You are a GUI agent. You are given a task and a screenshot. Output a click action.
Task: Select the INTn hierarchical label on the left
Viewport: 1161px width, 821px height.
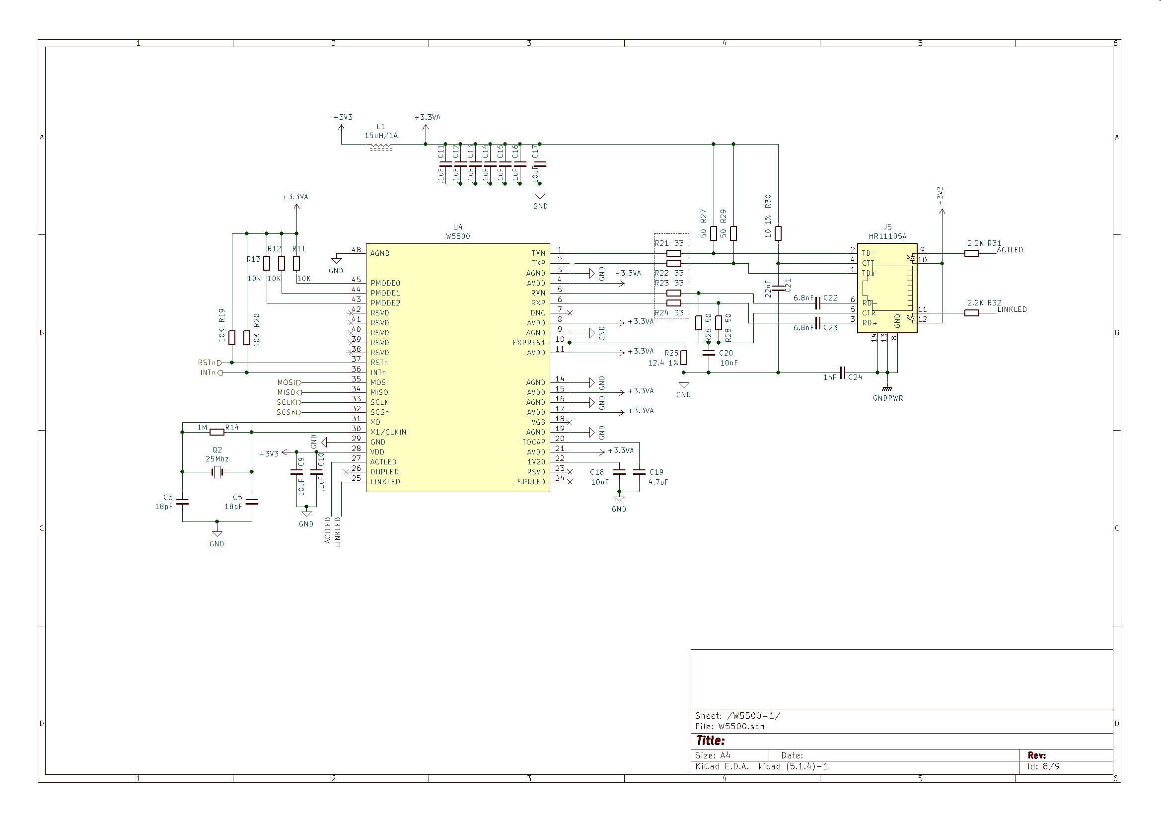211,373
